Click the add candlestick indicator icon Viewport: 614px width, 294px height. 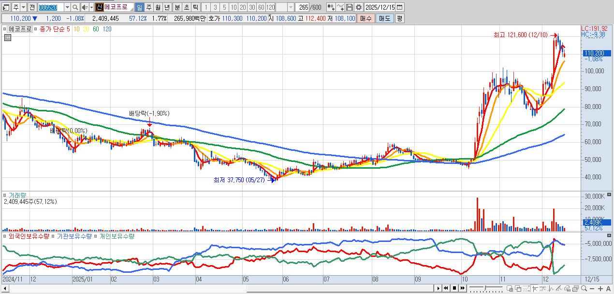tap(331, 7)
